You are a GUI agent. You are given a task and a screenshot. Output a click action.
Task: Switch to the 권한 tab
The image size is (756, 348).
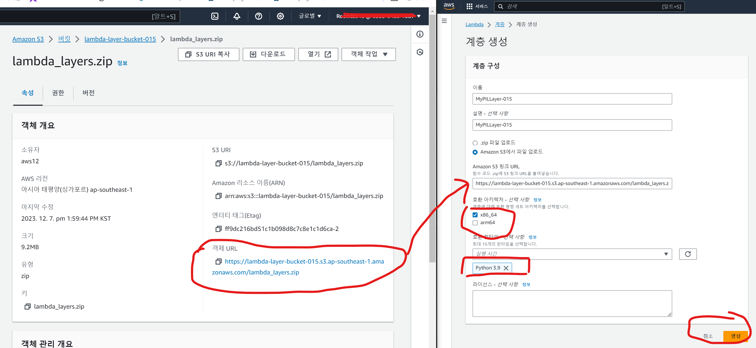click(x=58, y=93)
